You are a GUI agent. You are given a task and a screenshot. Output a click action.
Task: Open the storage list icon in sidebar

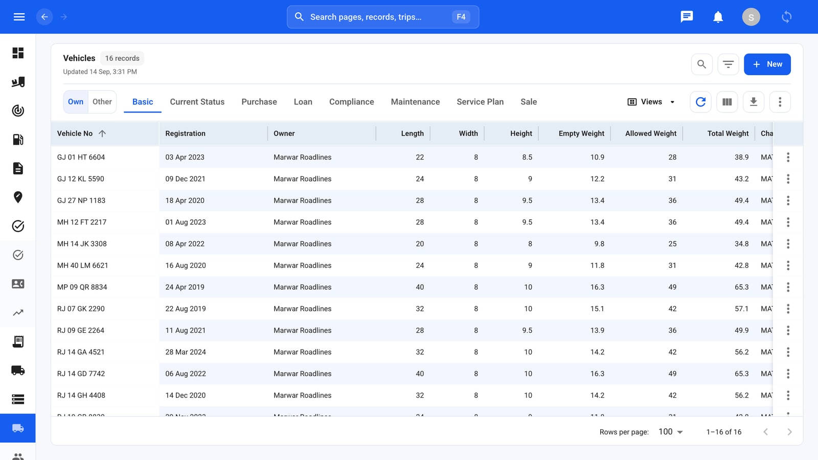pyautogui.click(x=18, y=399)
